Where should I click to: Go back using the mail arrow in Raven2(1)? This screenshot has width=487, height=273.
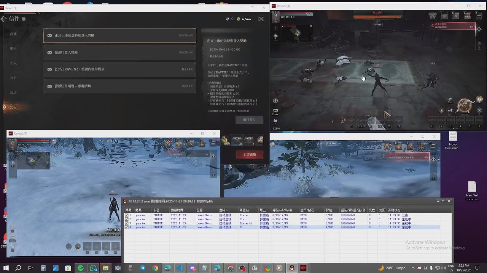pyautogui.click(x=4, y=19)
